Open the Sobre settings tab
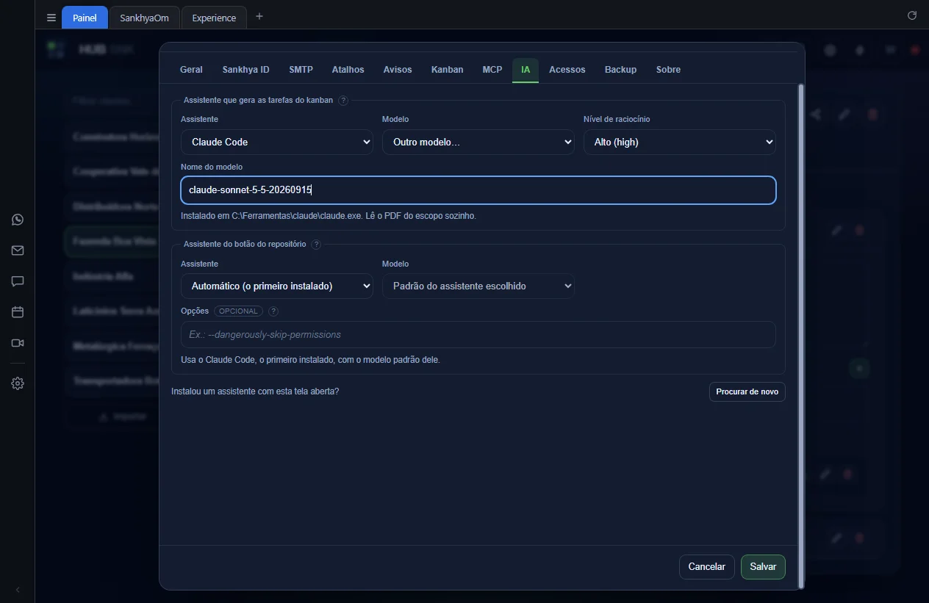This screenshot has height=603, width=929. point(668,70)
